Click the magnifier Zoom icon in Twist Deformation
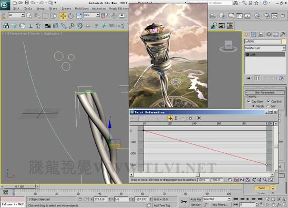Viewport: 288px width, 208px height. pos(265,180)
